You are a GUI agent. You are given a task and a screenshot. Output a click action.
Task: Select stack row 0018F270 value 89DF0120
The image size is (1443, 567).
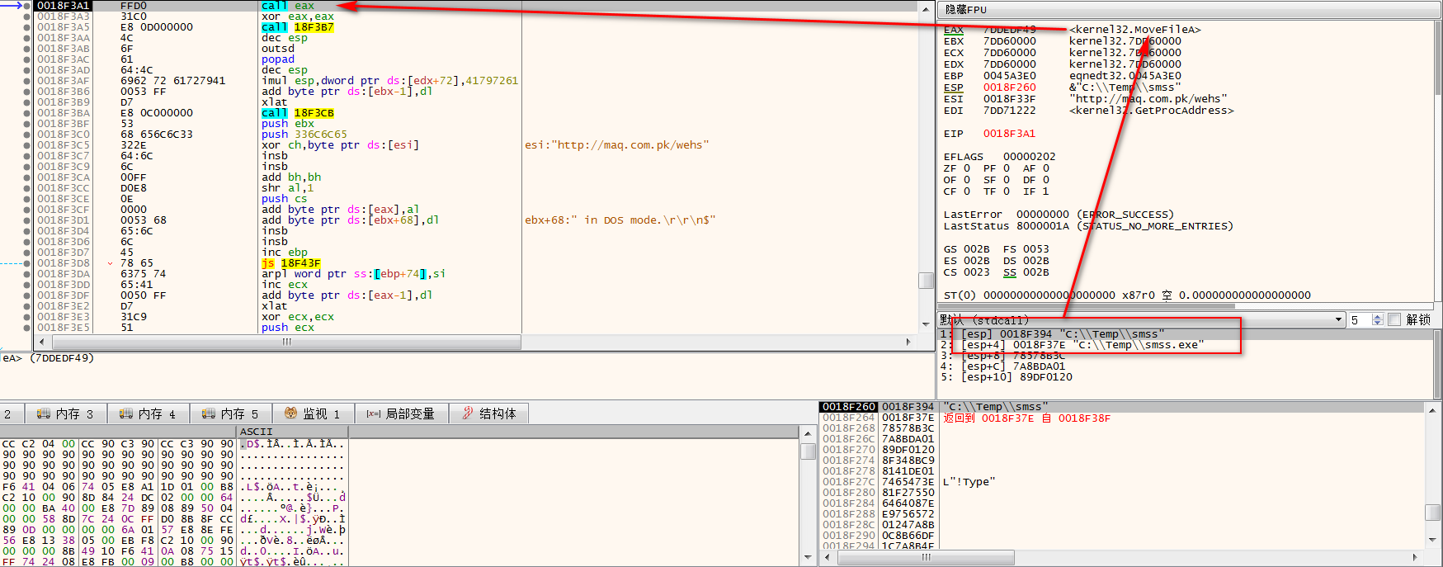tap(908, 450)
